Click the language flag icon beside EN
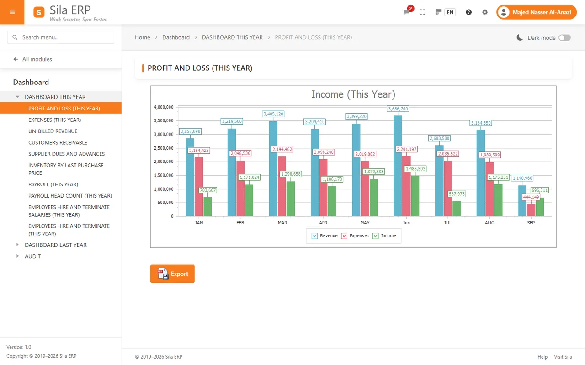Viewport: 585px width, 365px height. point(439,12)
